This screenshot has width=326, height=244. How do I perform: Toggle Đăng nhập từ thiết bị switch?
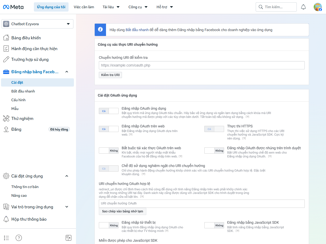coord(109,225)
